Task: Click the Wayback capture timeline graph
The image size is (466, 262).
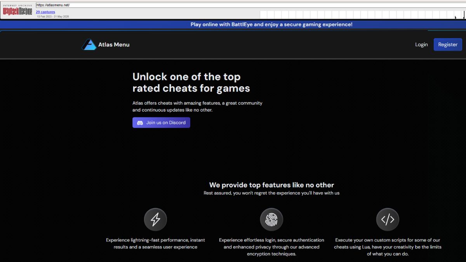Action: pos(364,15)
